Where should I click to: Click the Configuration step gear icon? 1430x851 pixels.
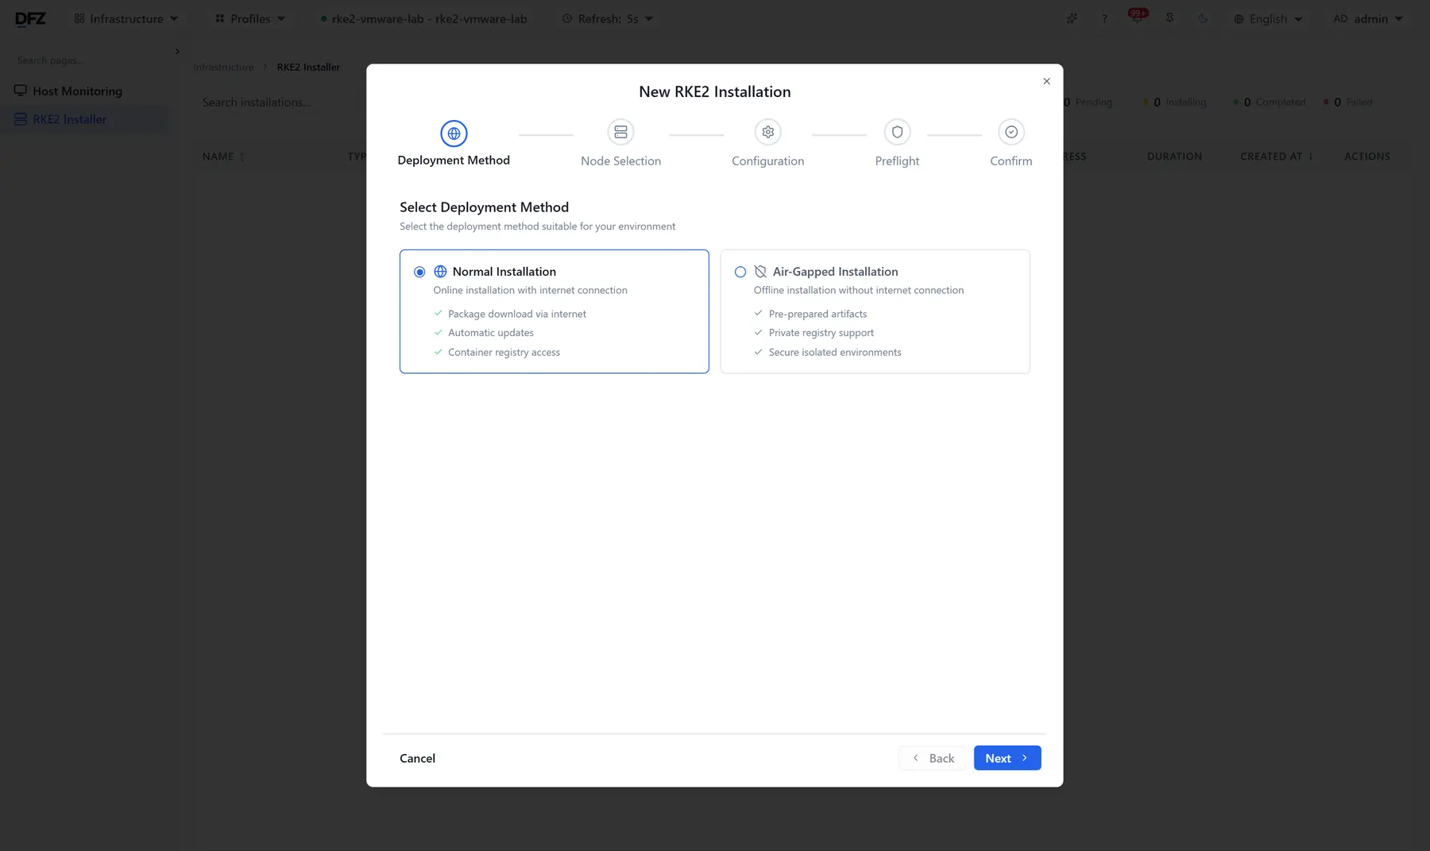(767, 132)
